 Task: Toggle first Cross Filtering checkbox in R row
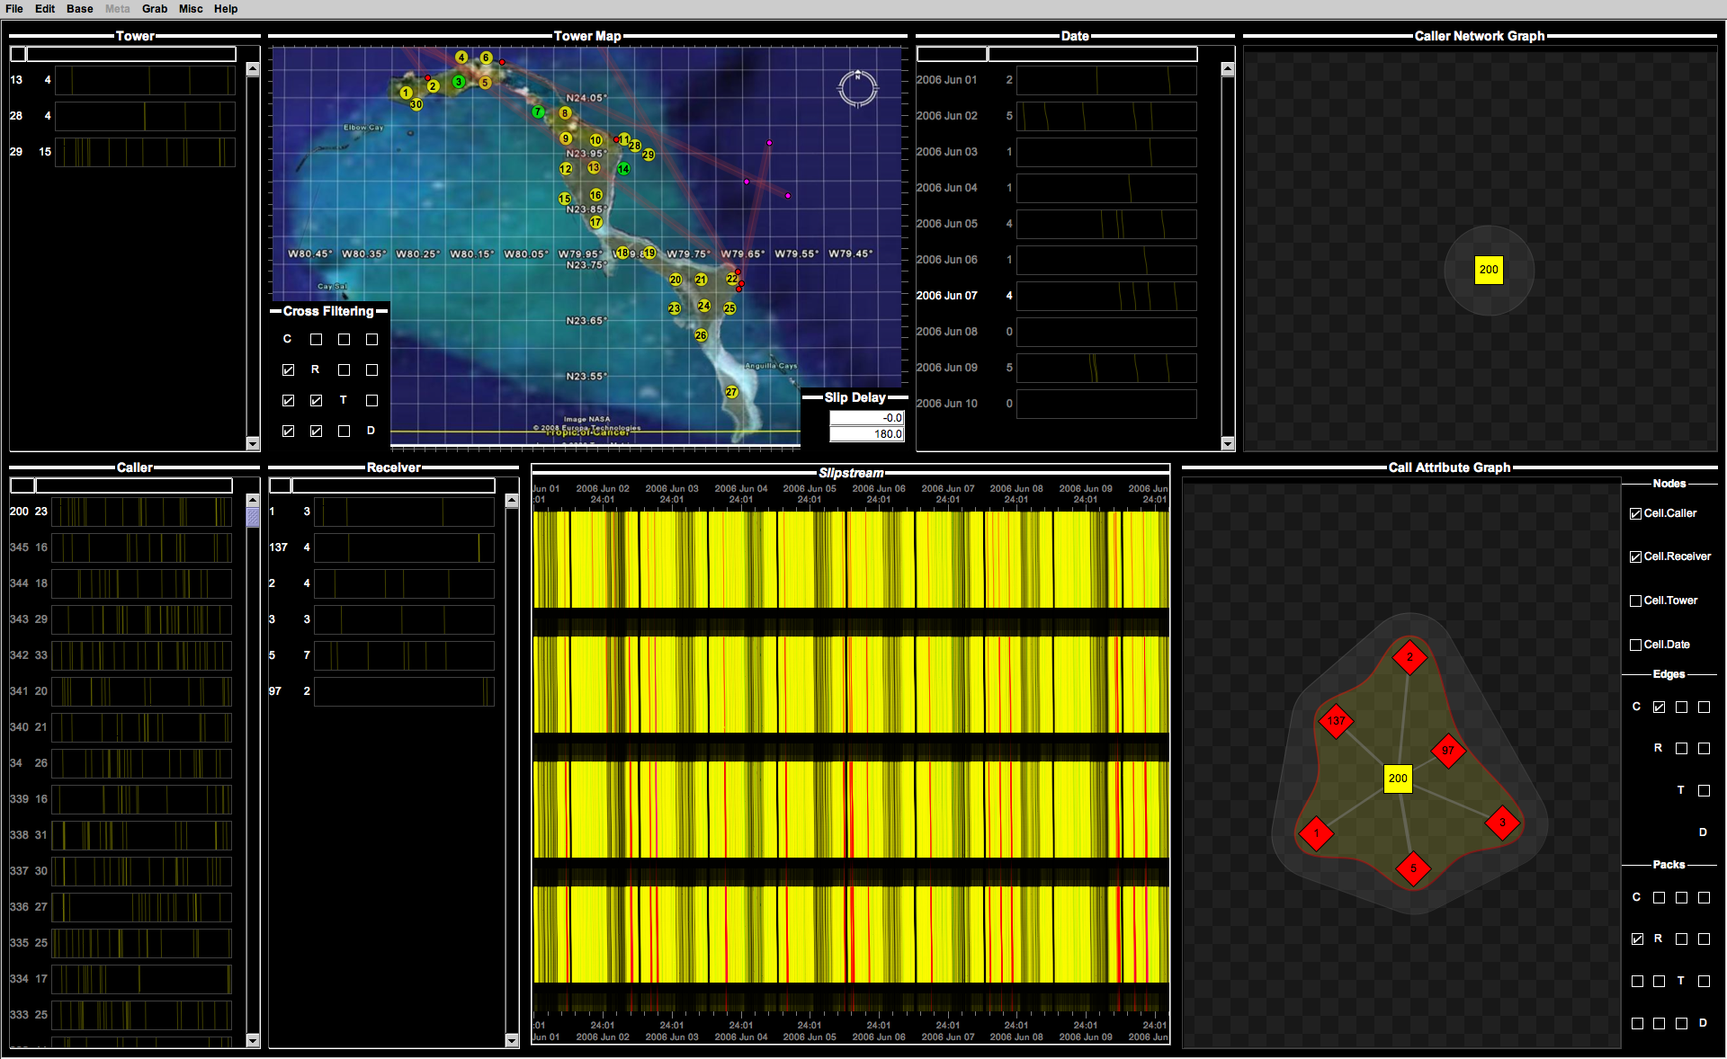tap(288, 370)
